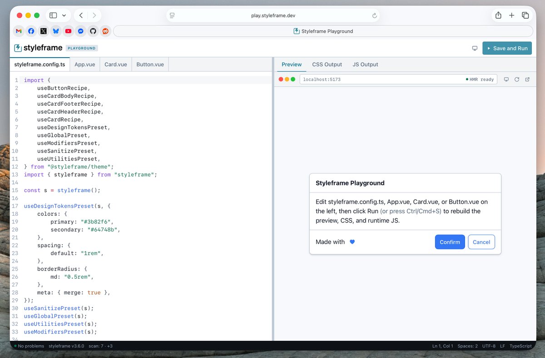Click the browser forward arrow
The image size is (545, 358).
pyautogui.click(x=94, y=15)
